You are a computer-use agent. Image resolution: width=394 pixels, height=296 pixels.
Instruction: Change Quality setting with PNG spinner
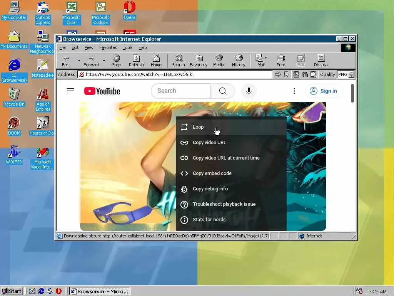click(x=352, y=74)
